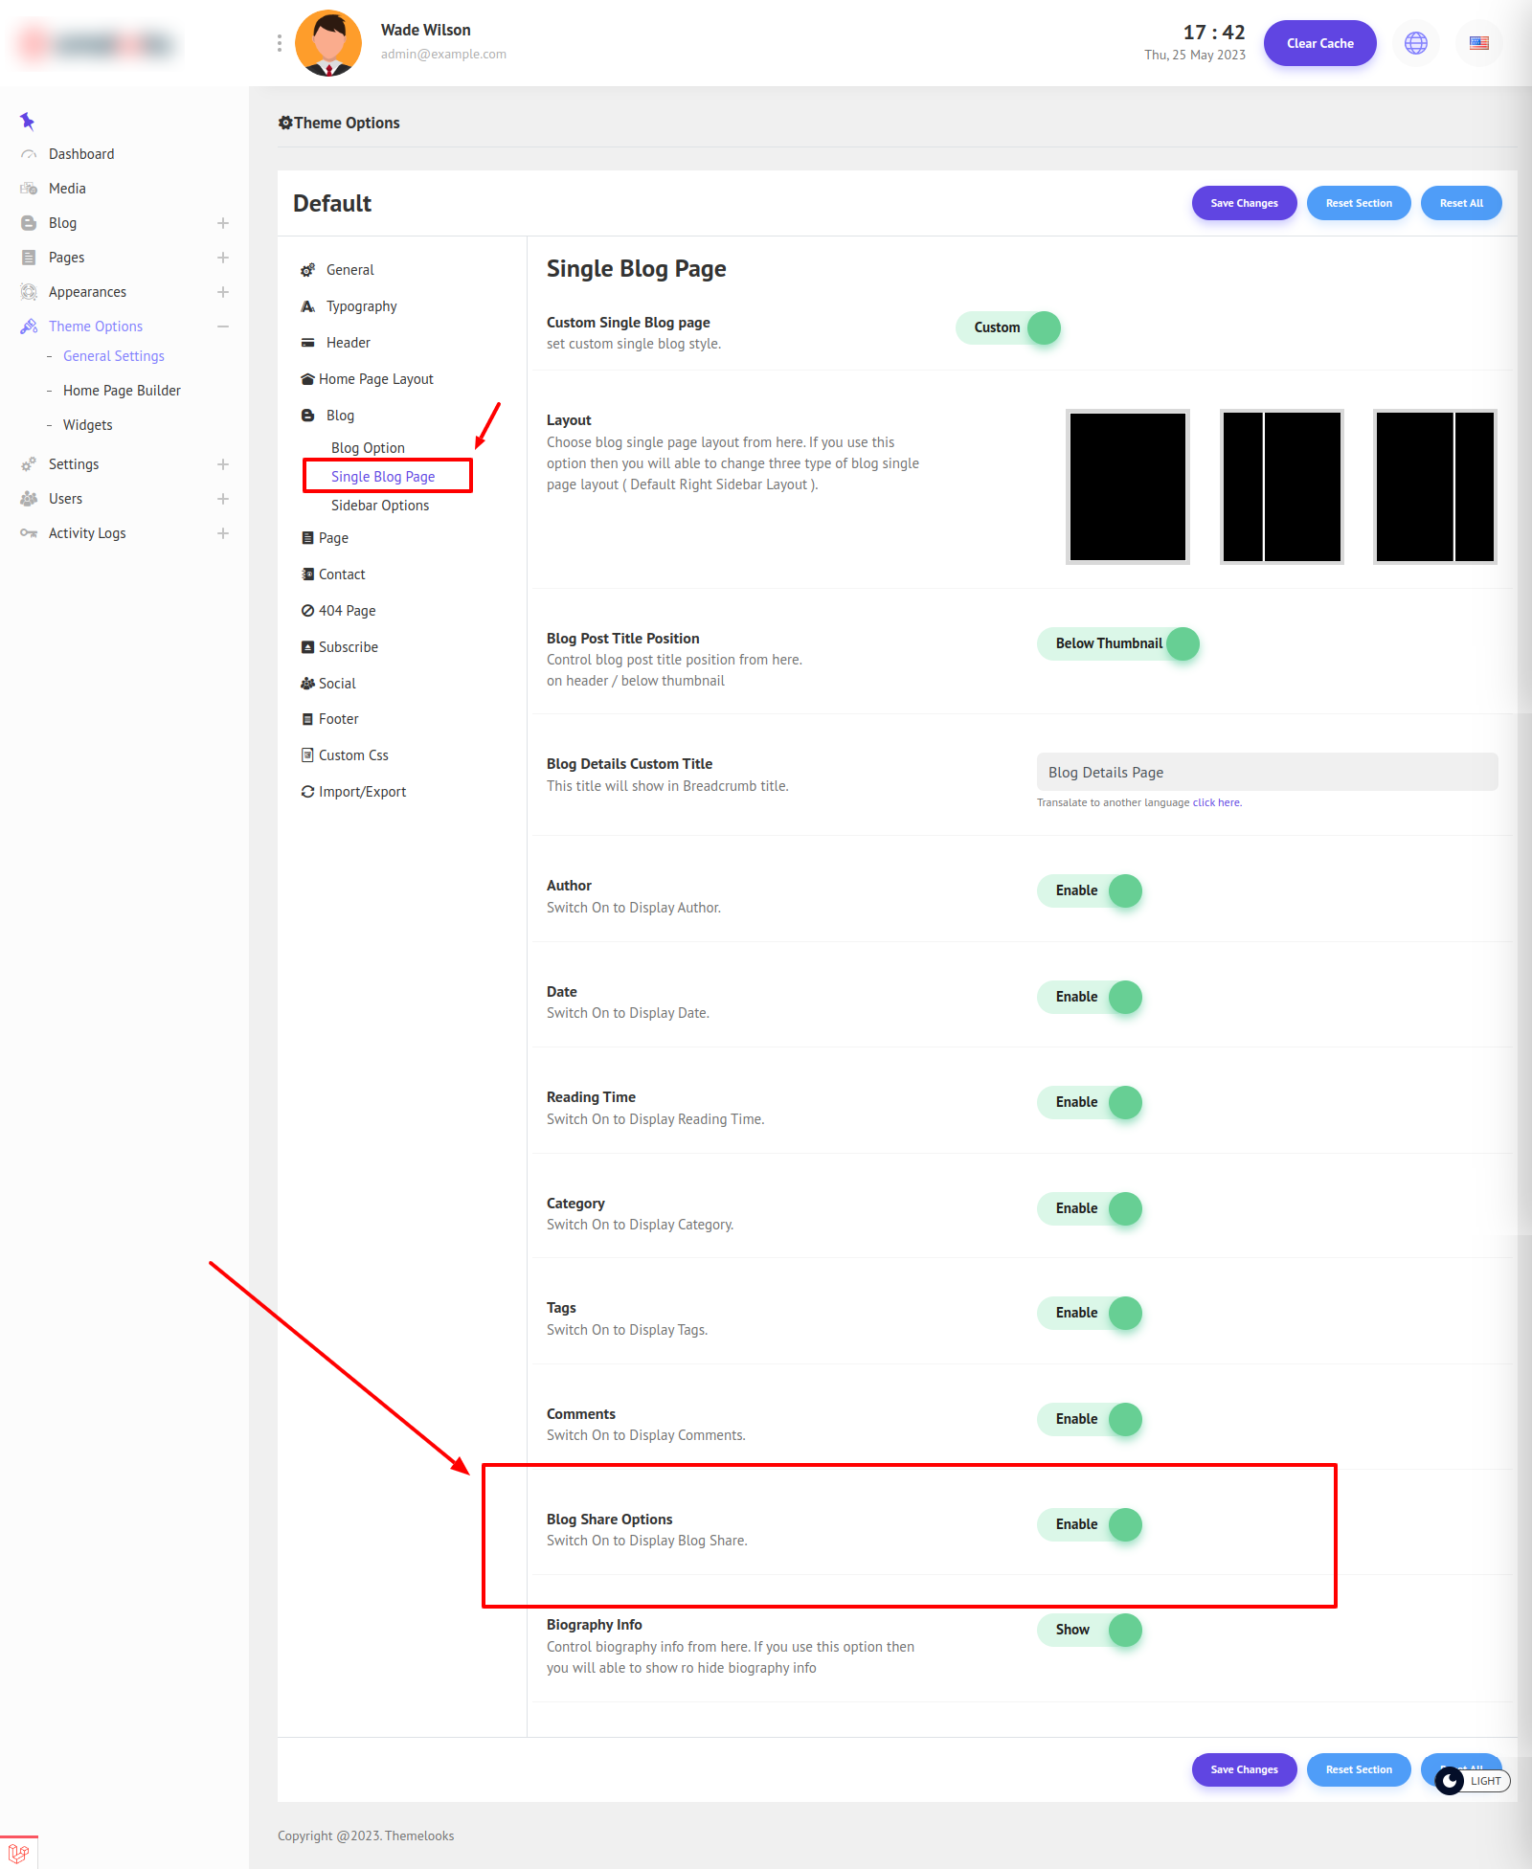
Task: Expand the Settings sidebar menu
Action: (x=222, y=464)
